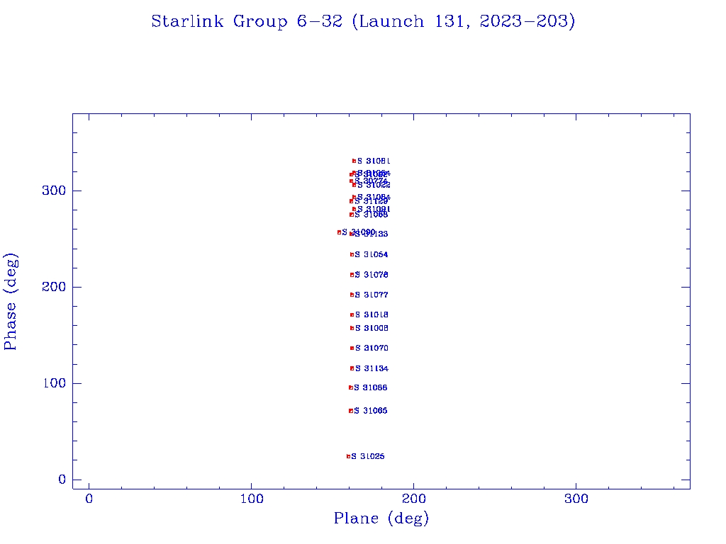
Task: Click the "S 31077" data label
Action: point(372,295)
